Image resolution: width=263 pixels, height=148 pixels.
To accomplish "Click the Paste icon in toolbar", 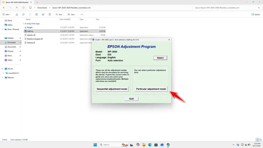I will [x=30, y=14].
